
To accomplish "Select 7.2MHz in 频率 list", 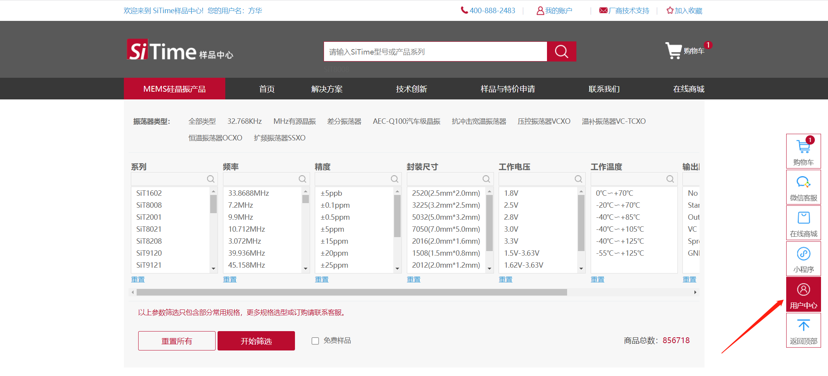I will coord(240,205).
